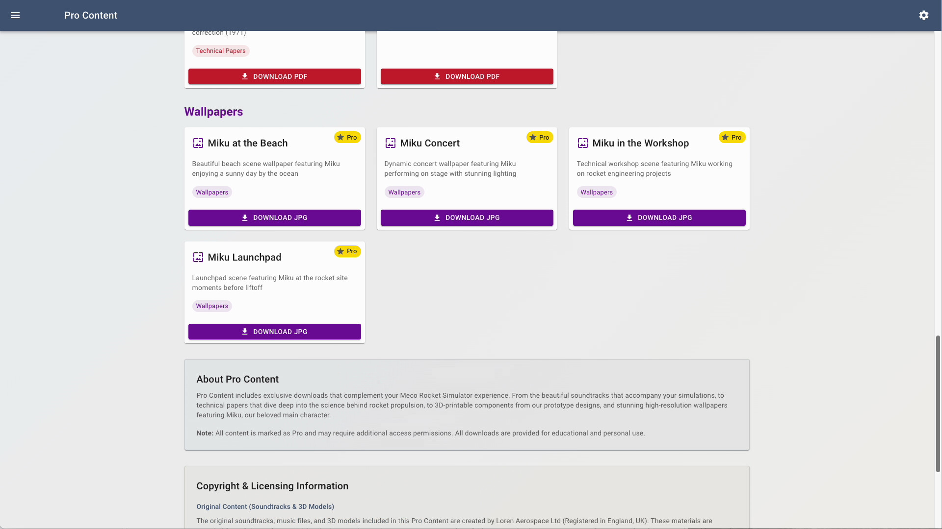Click the Miku Concert image icon
Viewport: 942px width, 529px height.
tap(390, 143)
